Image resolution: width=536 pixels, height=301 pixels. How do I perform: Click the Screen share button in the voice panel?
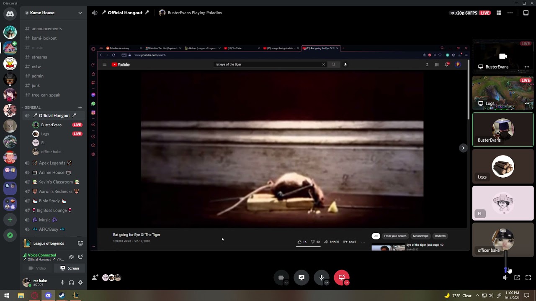click(70, 268)
